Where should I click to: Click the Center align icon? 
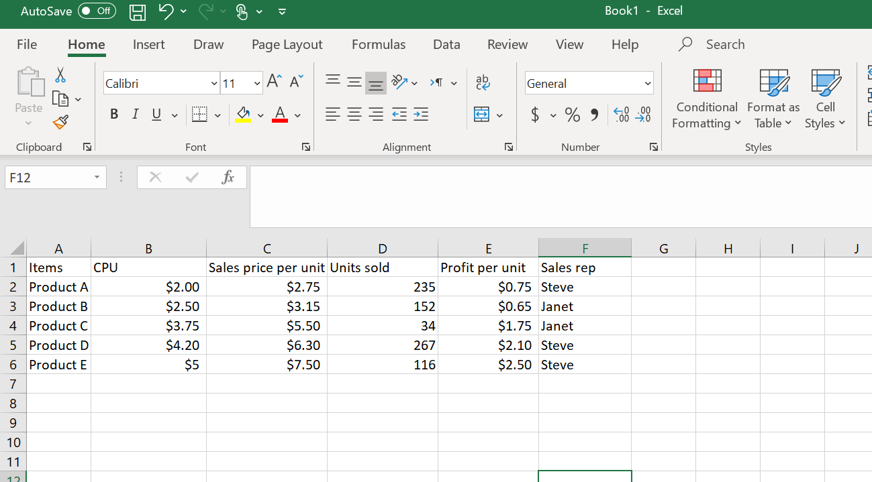pos(354,115)
